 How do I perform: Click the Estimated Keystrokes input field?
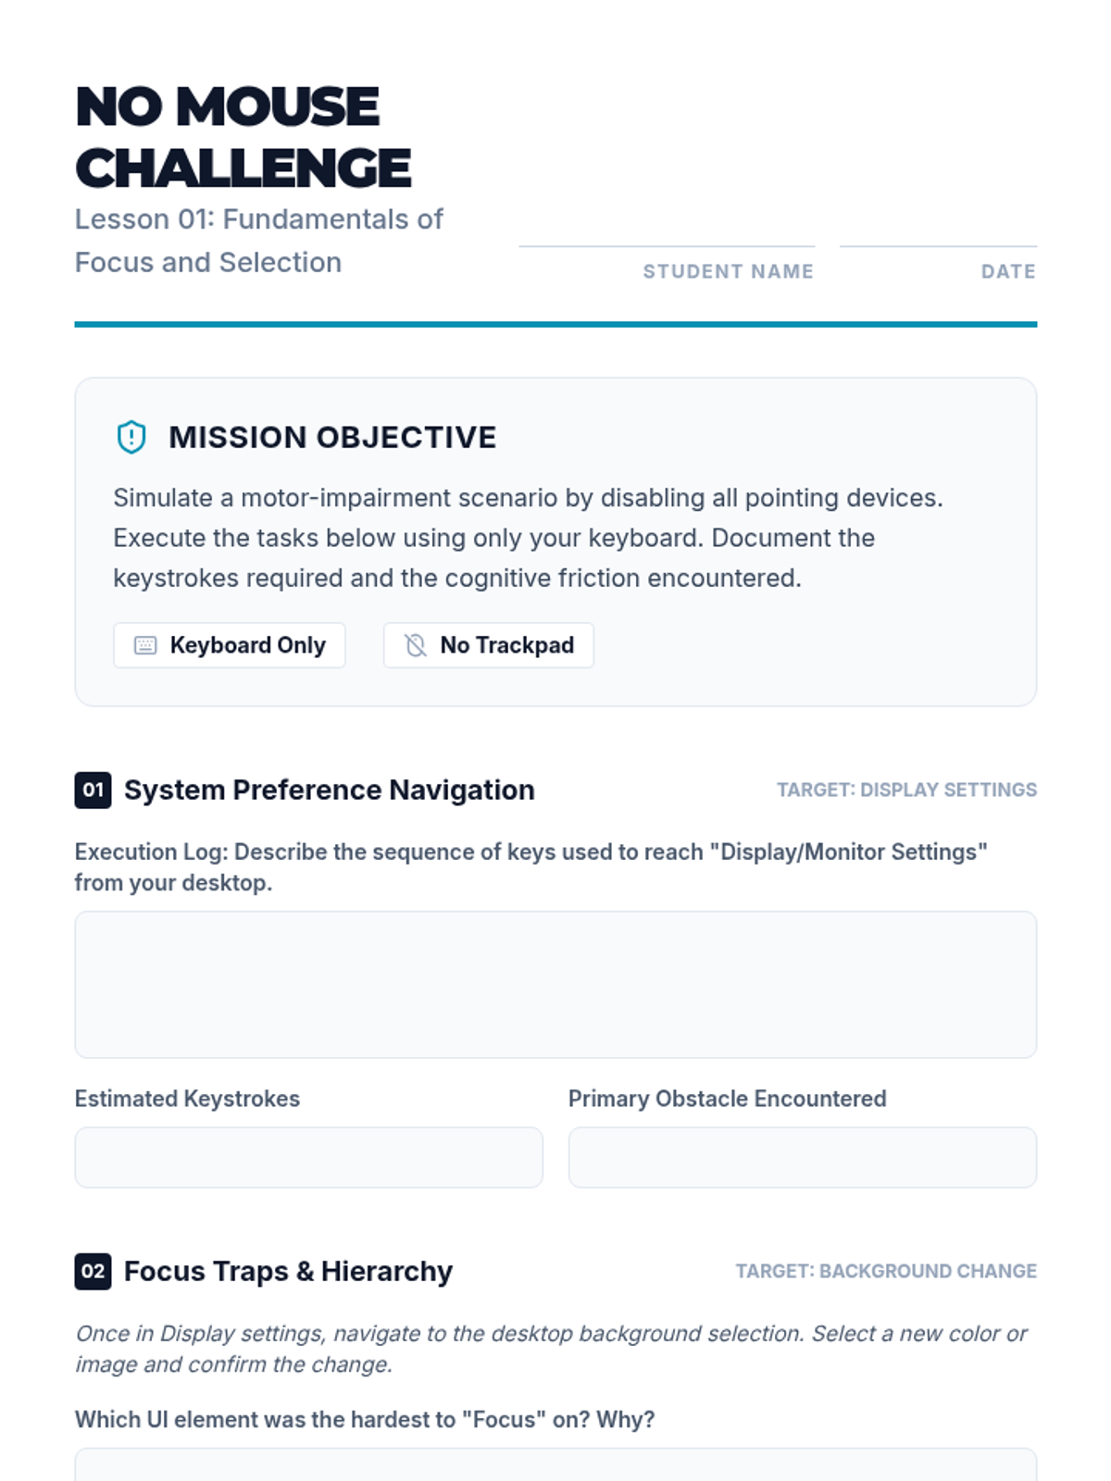tap(308, 1157)
